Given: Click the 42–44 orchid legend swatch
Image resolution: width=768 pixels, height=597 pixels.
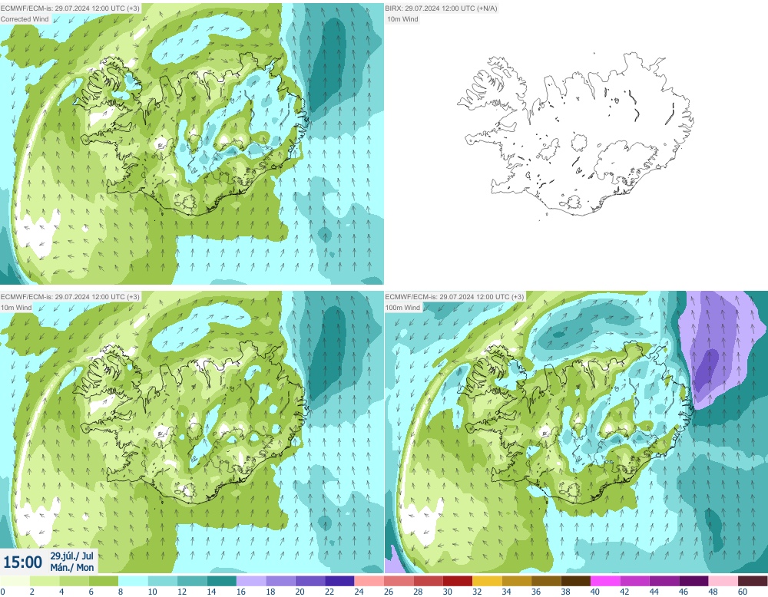Looking at the screenshot, I should click(635, 581).
